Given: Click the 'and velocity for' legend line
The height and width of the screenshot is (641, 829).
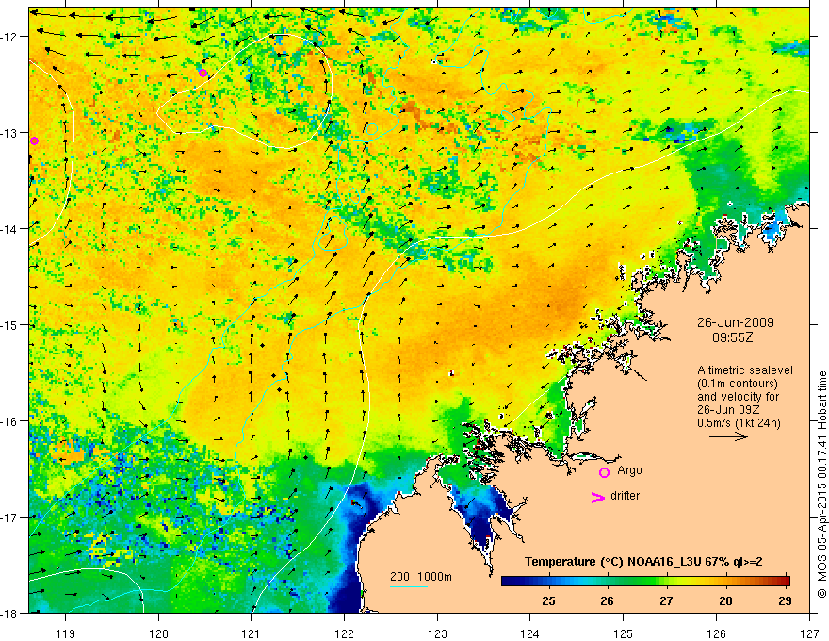Looking at the screenshot, I should point(738,397).
